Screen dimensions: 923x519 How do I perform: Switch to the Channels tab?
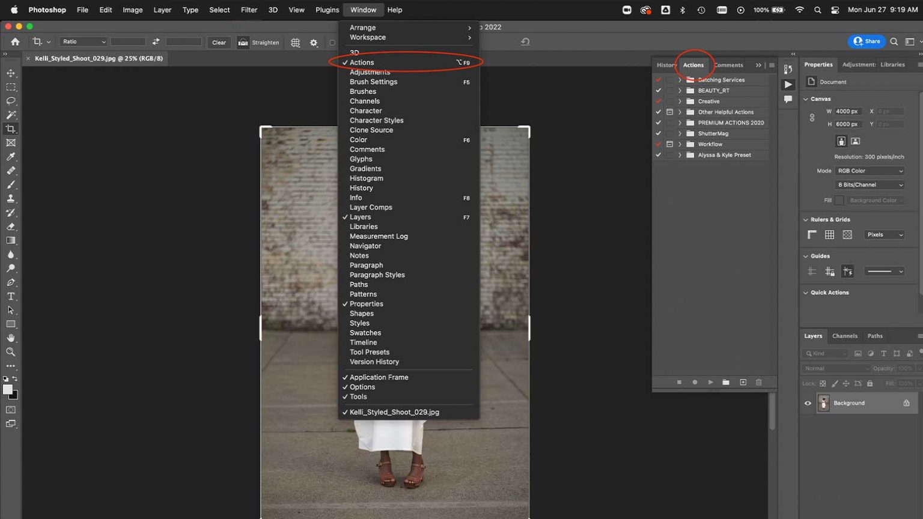click(x=844, y=336)
